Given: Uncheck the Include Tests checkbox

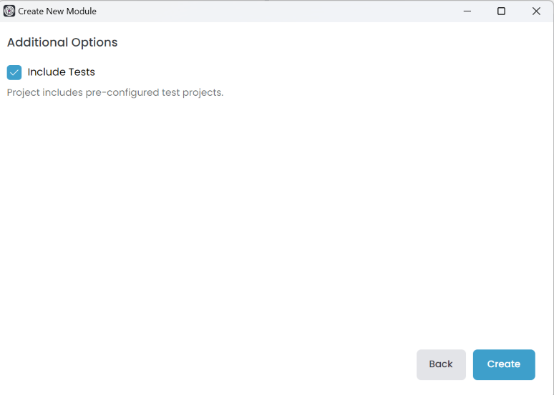Looking at the screenshot, I should click(x=14, y=72).
